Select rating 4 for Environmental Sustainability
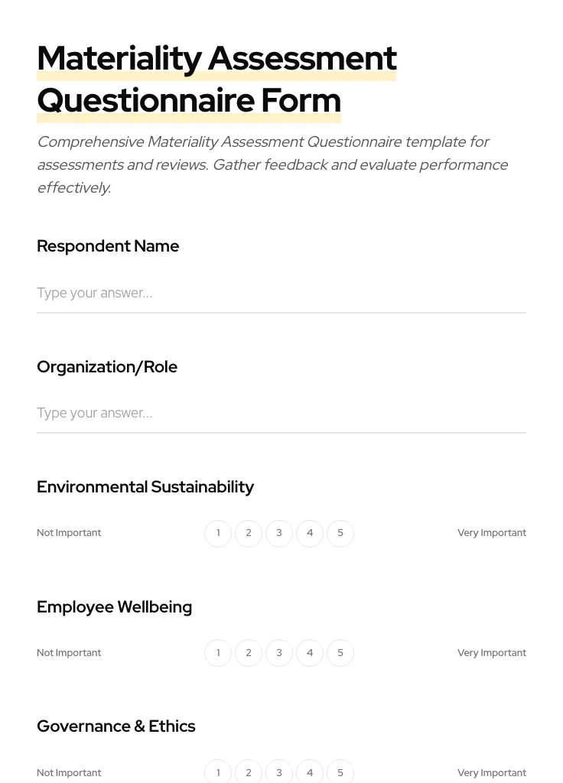Viewport: 563px width, 783px height. tap(310, 533)
